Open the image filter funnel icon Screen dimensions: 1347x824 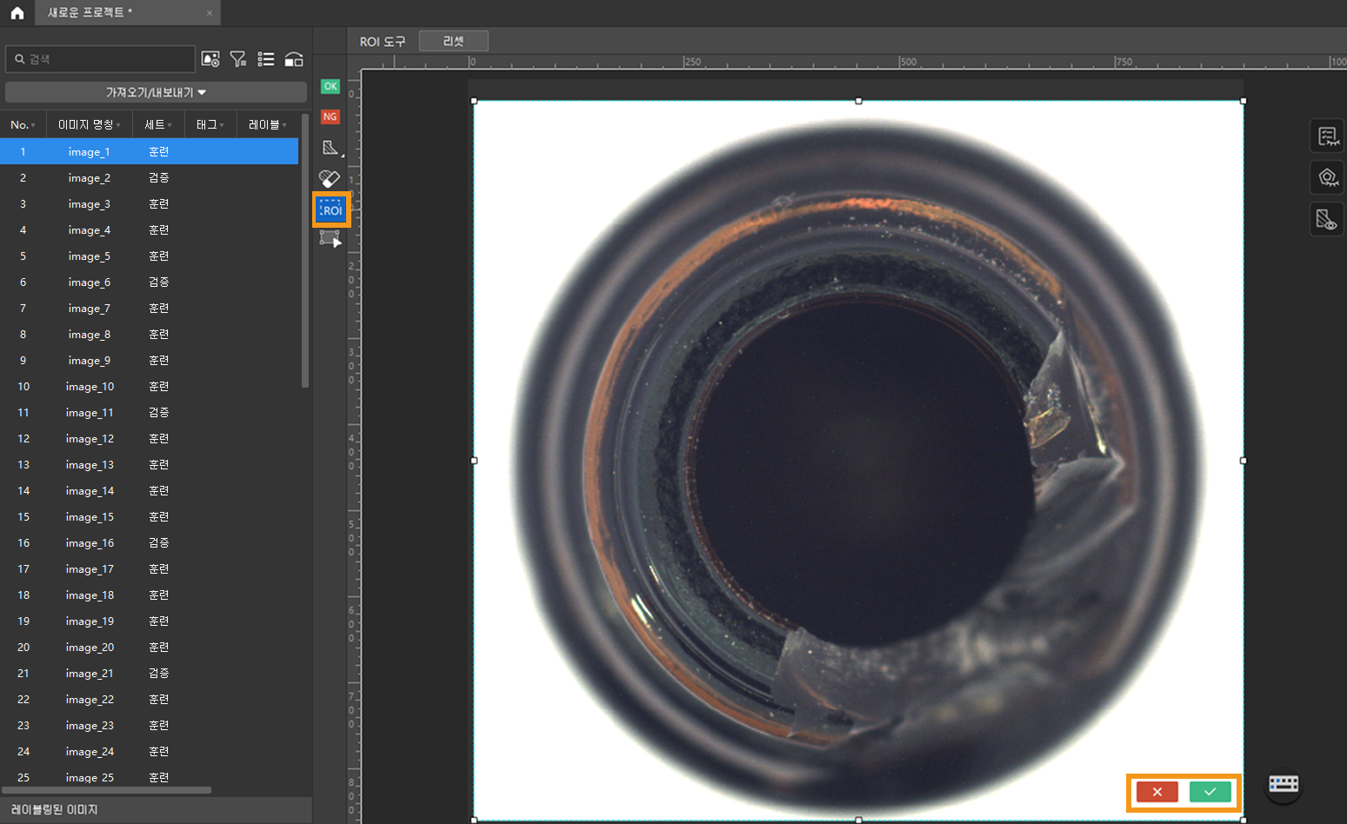[237, 59]
